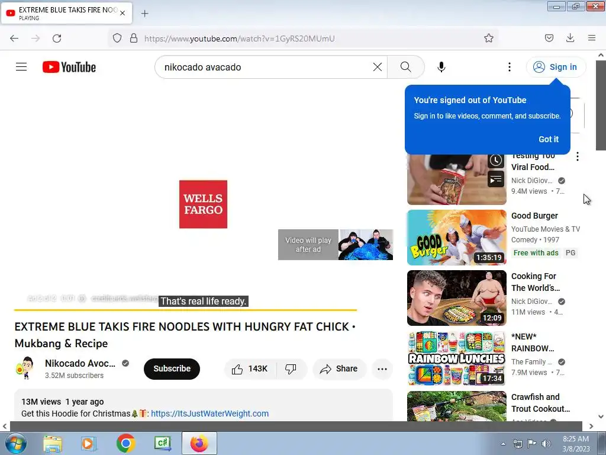Open Cooking For The World's title link
The image size is (606, 455).
pyautogui.click(x=535, y=282)
